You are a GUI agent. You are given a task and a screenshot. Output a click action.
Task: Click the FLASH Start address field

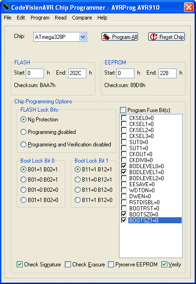coord(35,73)
